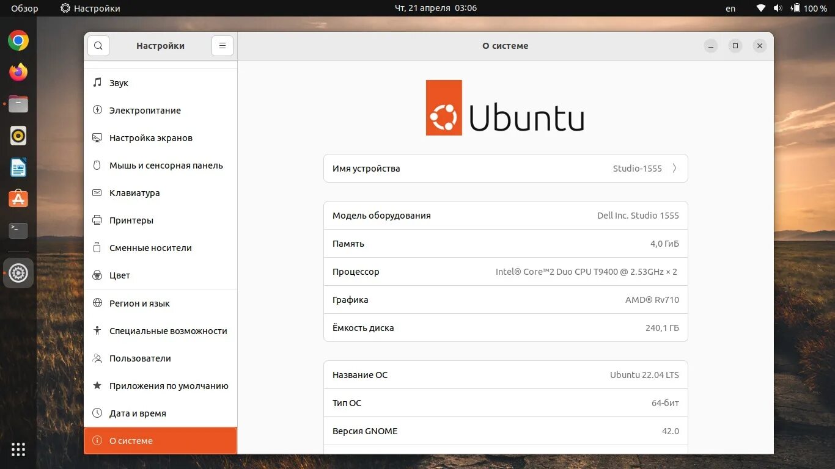Open Мышь и сенсорная панель

click(x=160, y=165)
